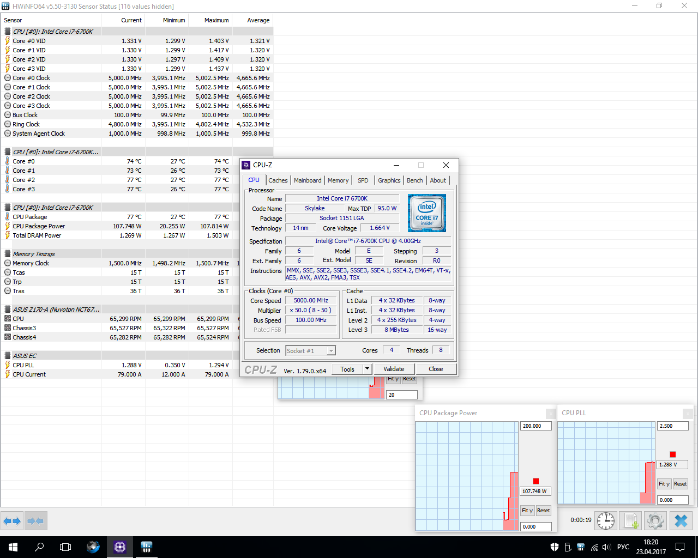Open the Graphics tab in CPU-Z

coord(389,180)
